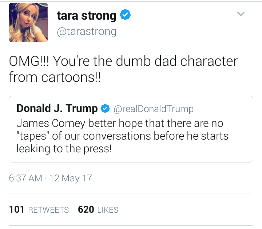Click the verified badge beside Donald J. Trump
Screen dimensions: 262x229
point(106,109)
